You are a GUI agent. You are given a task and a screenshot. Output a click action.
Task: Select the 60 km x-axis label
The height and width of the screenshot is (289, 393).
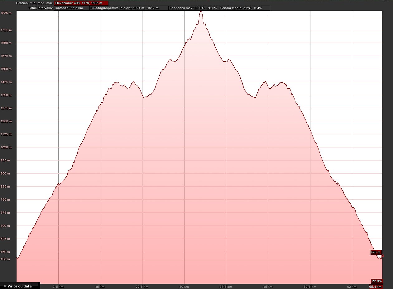352,287
